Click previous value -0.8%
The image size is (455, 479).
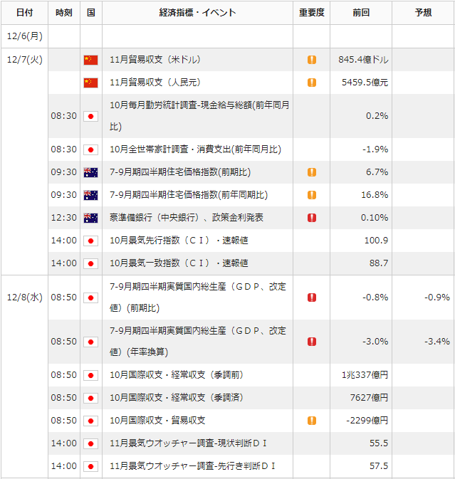click(x=375, y=298)
